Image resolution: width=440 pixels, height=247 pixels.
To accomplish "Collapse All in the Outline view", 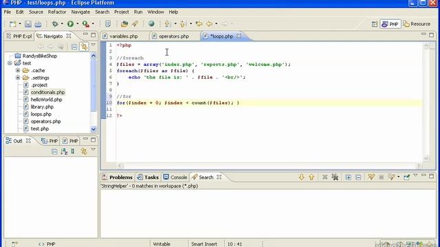I will point(54,152).
